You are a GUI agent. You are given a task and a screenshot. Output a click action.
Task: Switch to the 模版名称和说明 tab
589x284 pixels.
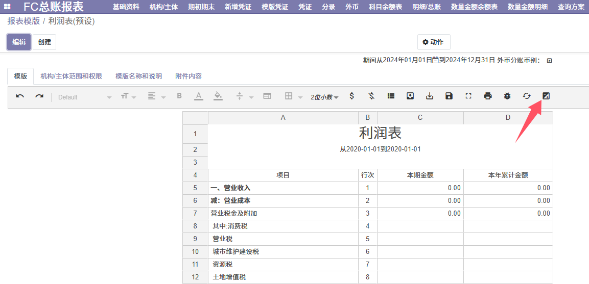[138, 76]
